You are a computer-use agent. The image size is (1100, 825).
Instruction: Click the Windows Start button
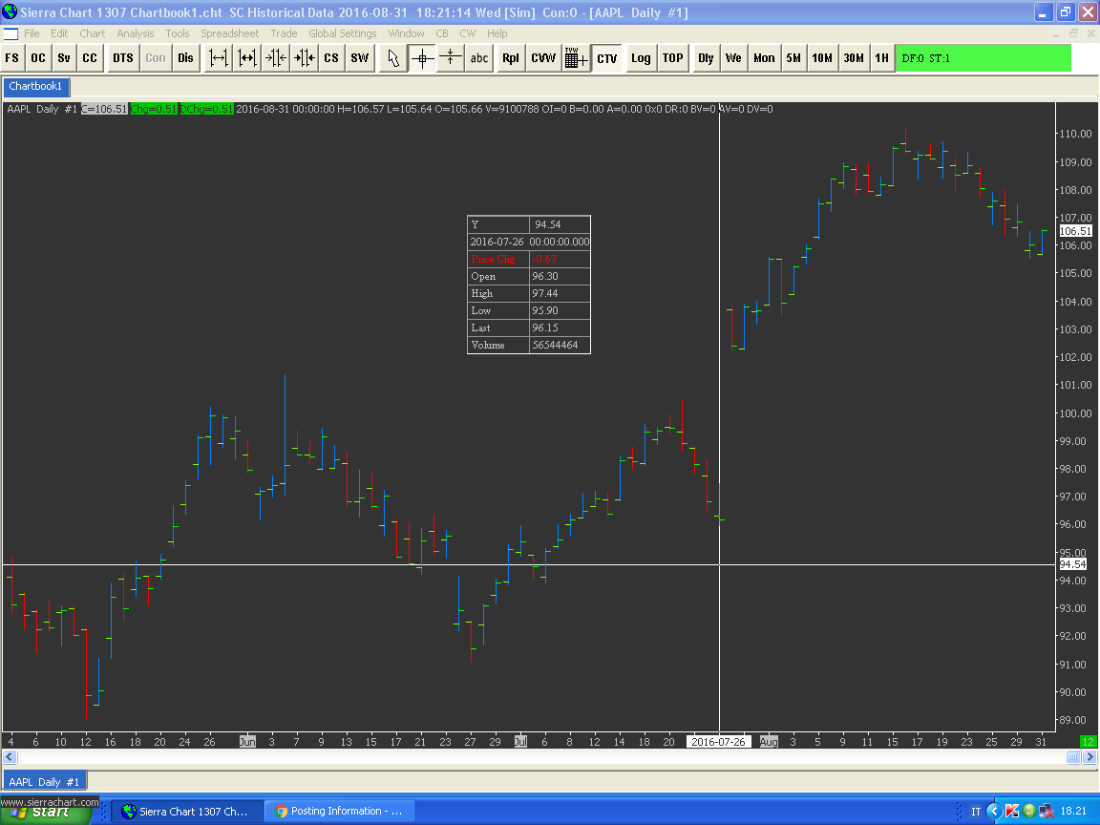46,812
